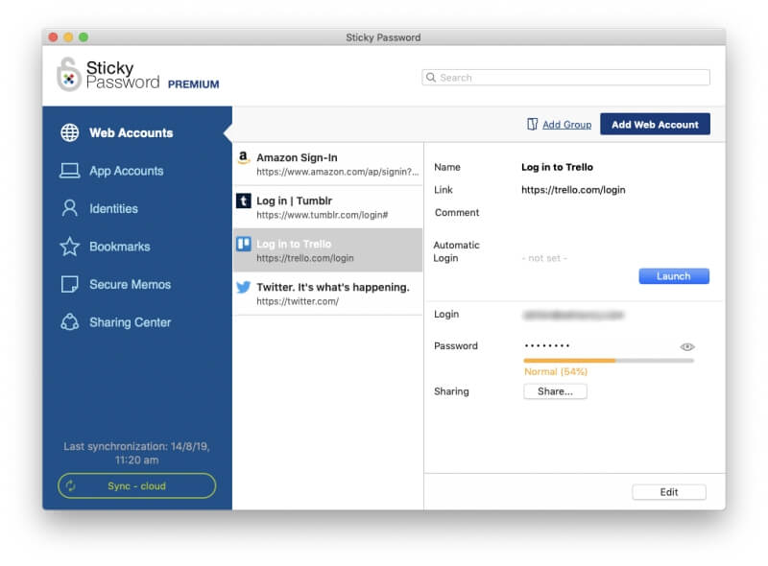This screenshot has height=566, width=768.
Task: Click the https://twitter.com/ URL text
Action: (x=298, y=301)
